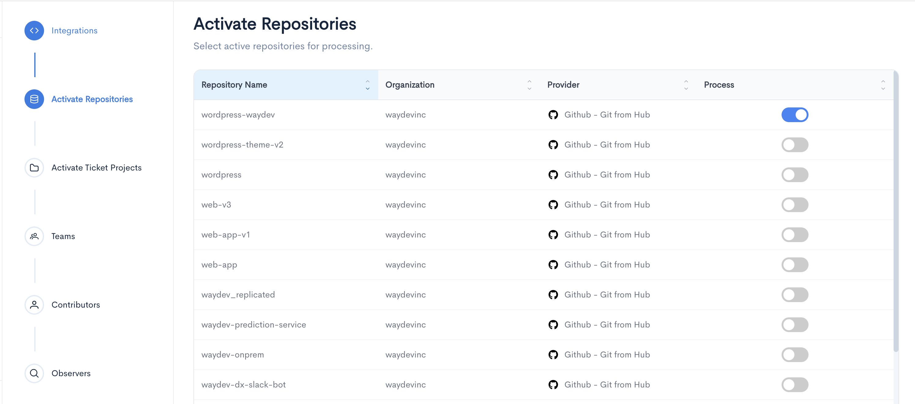Click the Activate Repositories database icon

(34, 99)
